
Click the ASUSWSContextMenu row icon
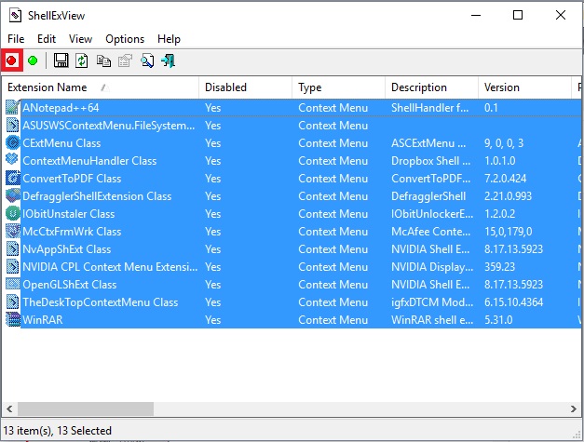point(13,125)
